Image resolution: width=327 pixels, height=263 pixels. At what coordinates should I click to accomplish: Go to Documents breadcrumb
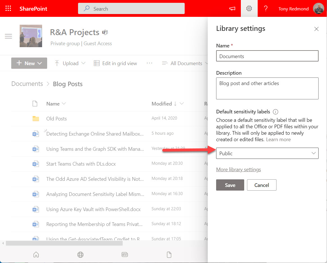coord(27,84)
